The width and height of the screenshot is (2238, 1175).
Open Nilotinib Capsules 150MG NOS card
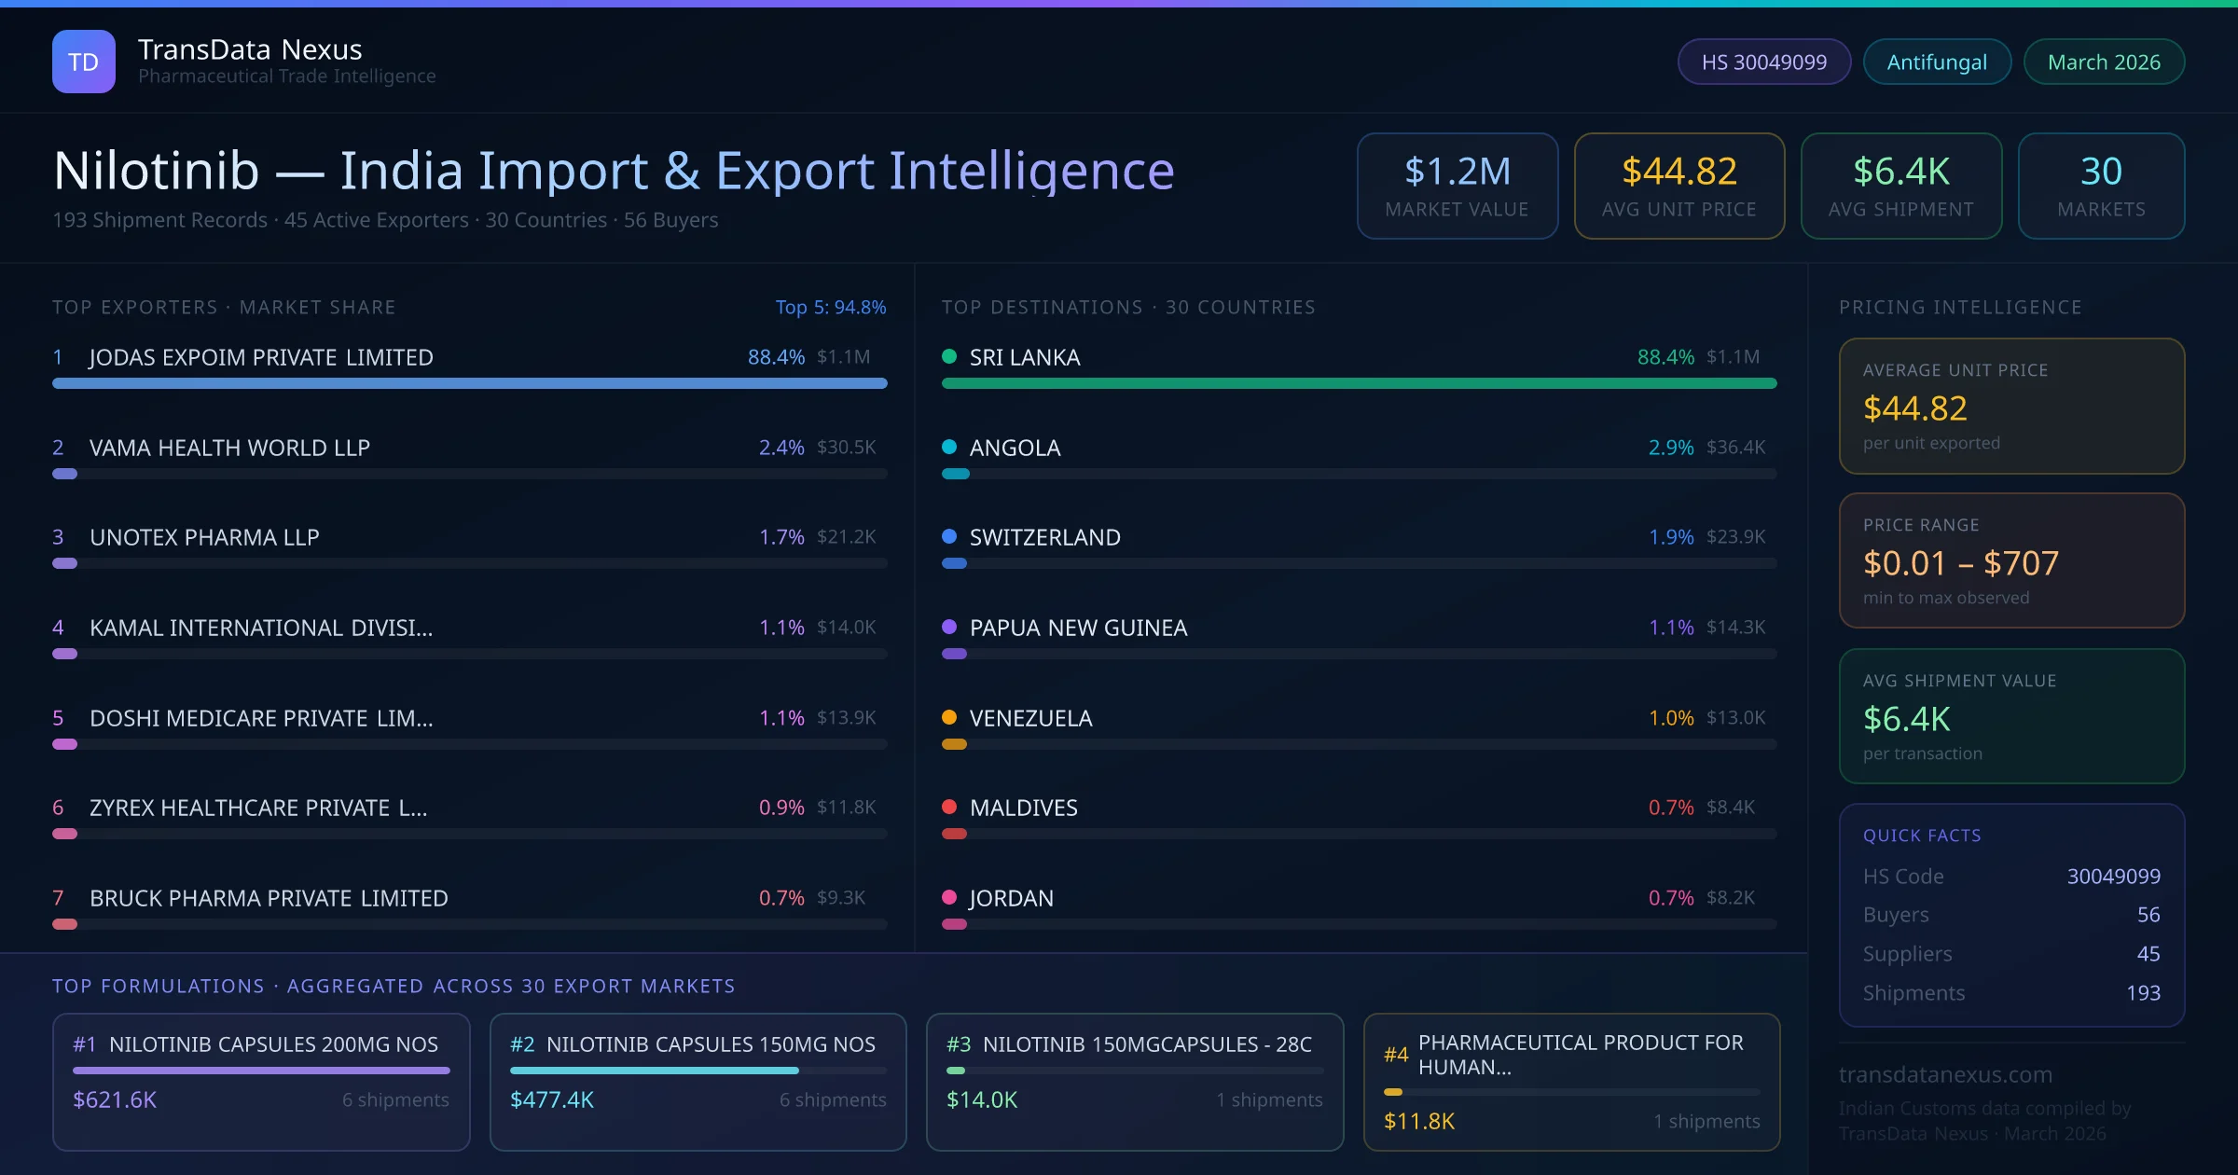point(698,1082)
